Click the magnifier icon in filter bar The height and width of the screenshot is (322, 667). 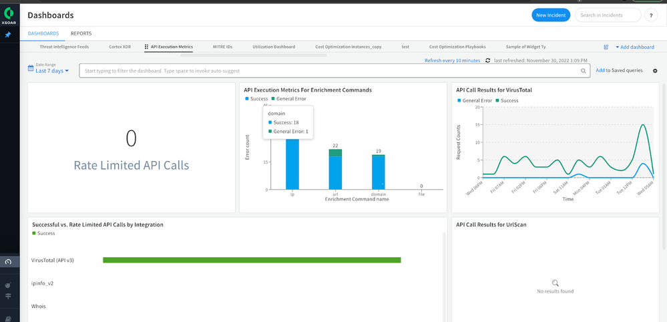(x=583, y=70)
